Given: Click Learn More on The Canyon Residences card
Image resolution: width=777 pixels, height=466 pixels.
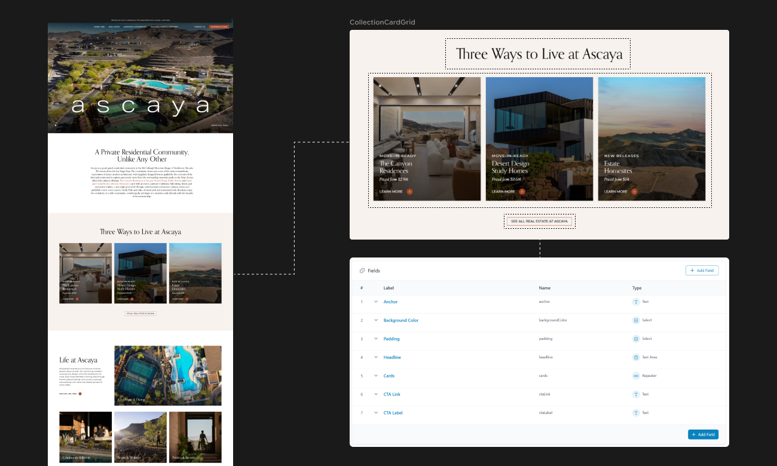Looking at the screenshot, I should [391, 192].
